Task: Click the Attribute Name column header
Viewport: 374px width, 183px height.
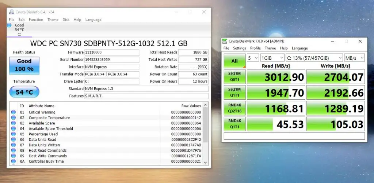Action: click(x=42, y=106)
